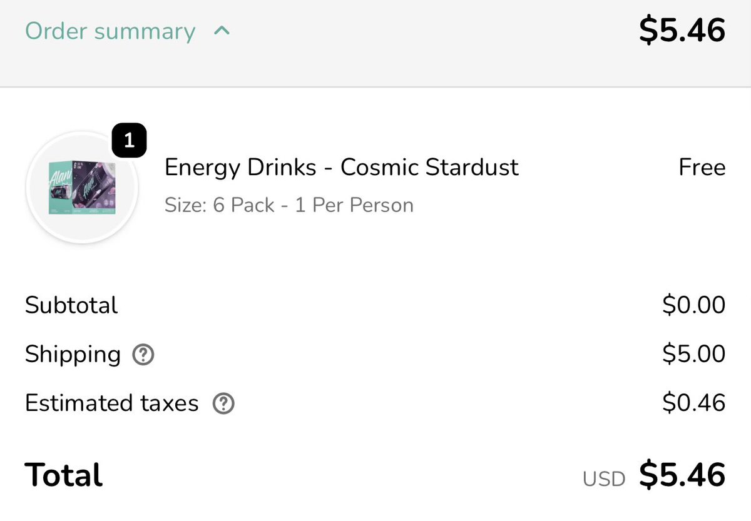Click the Subtotal amount $0.00

click(x=694, y=305)
